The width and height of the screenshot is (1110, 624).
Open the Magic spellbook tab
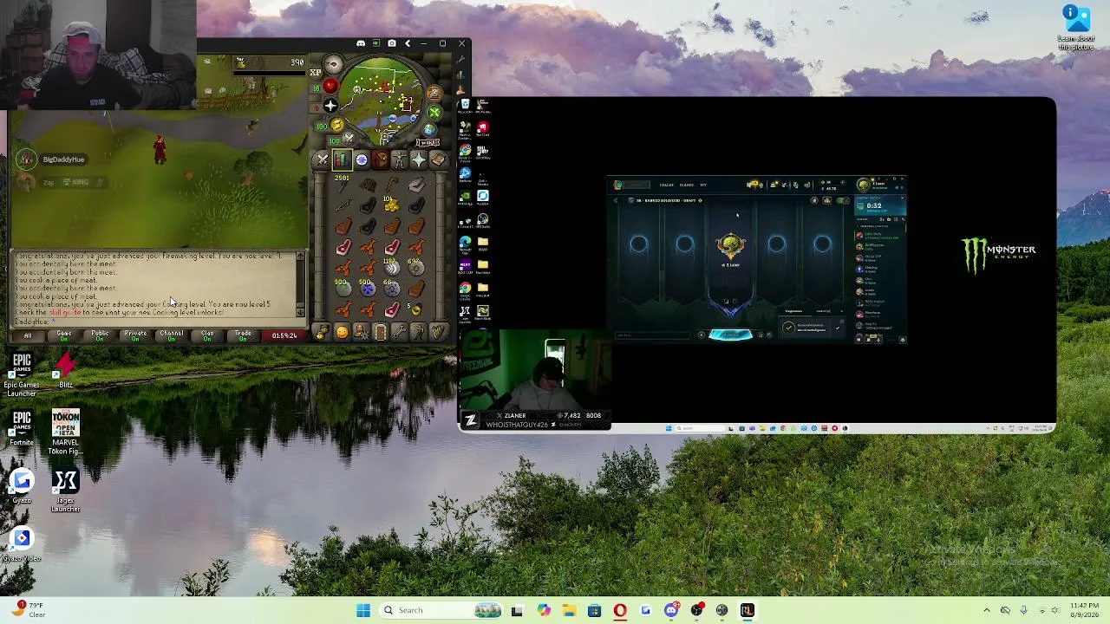(437, 159)
